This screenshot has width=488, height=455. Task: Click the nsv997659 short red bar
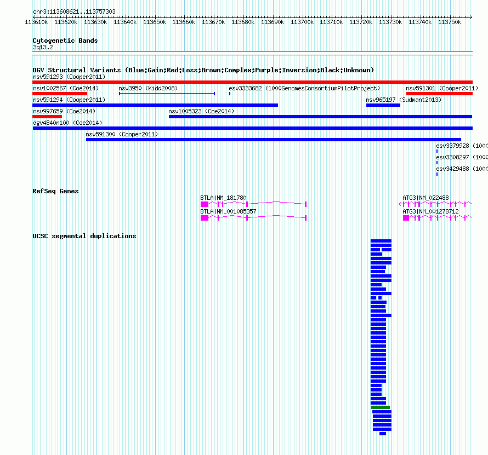tap(47, 117)
